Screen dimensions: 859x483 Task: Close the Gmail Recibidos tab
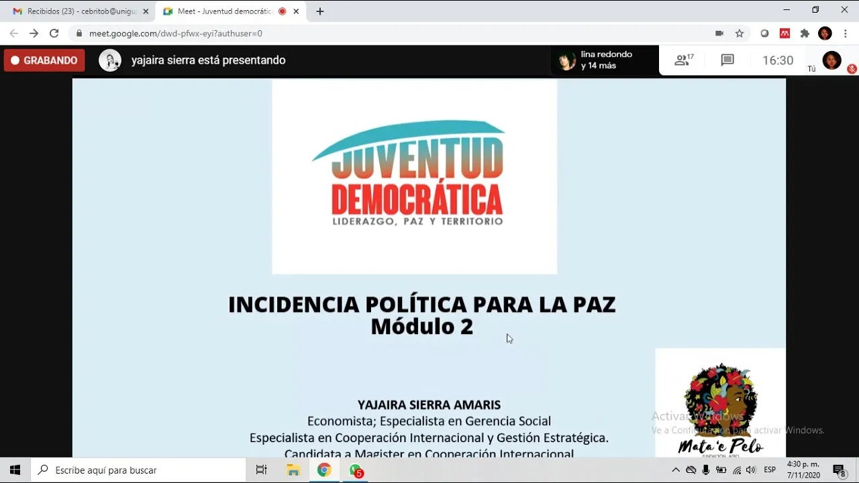tap(146, 11)
